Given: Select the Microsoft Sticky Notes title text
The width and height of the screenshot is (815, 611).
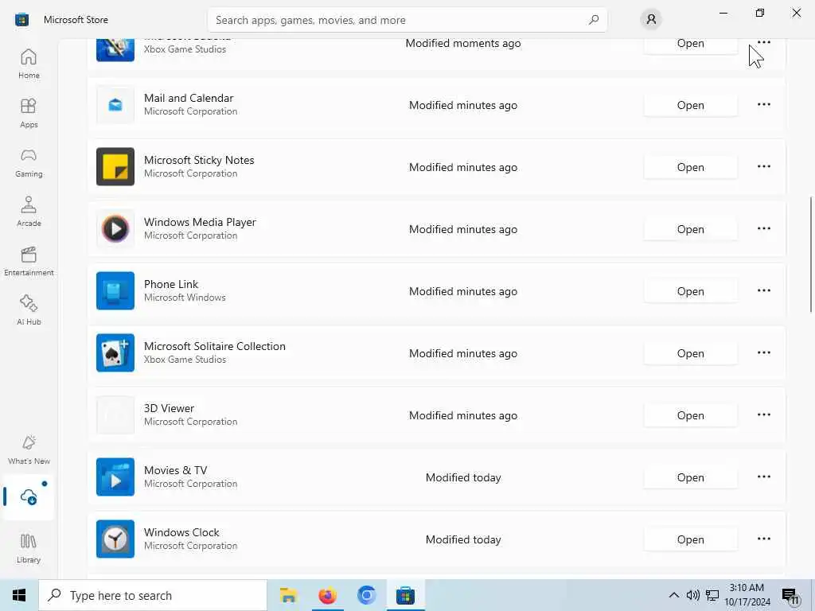Looking at the screenshot, I should pos(199,160).
